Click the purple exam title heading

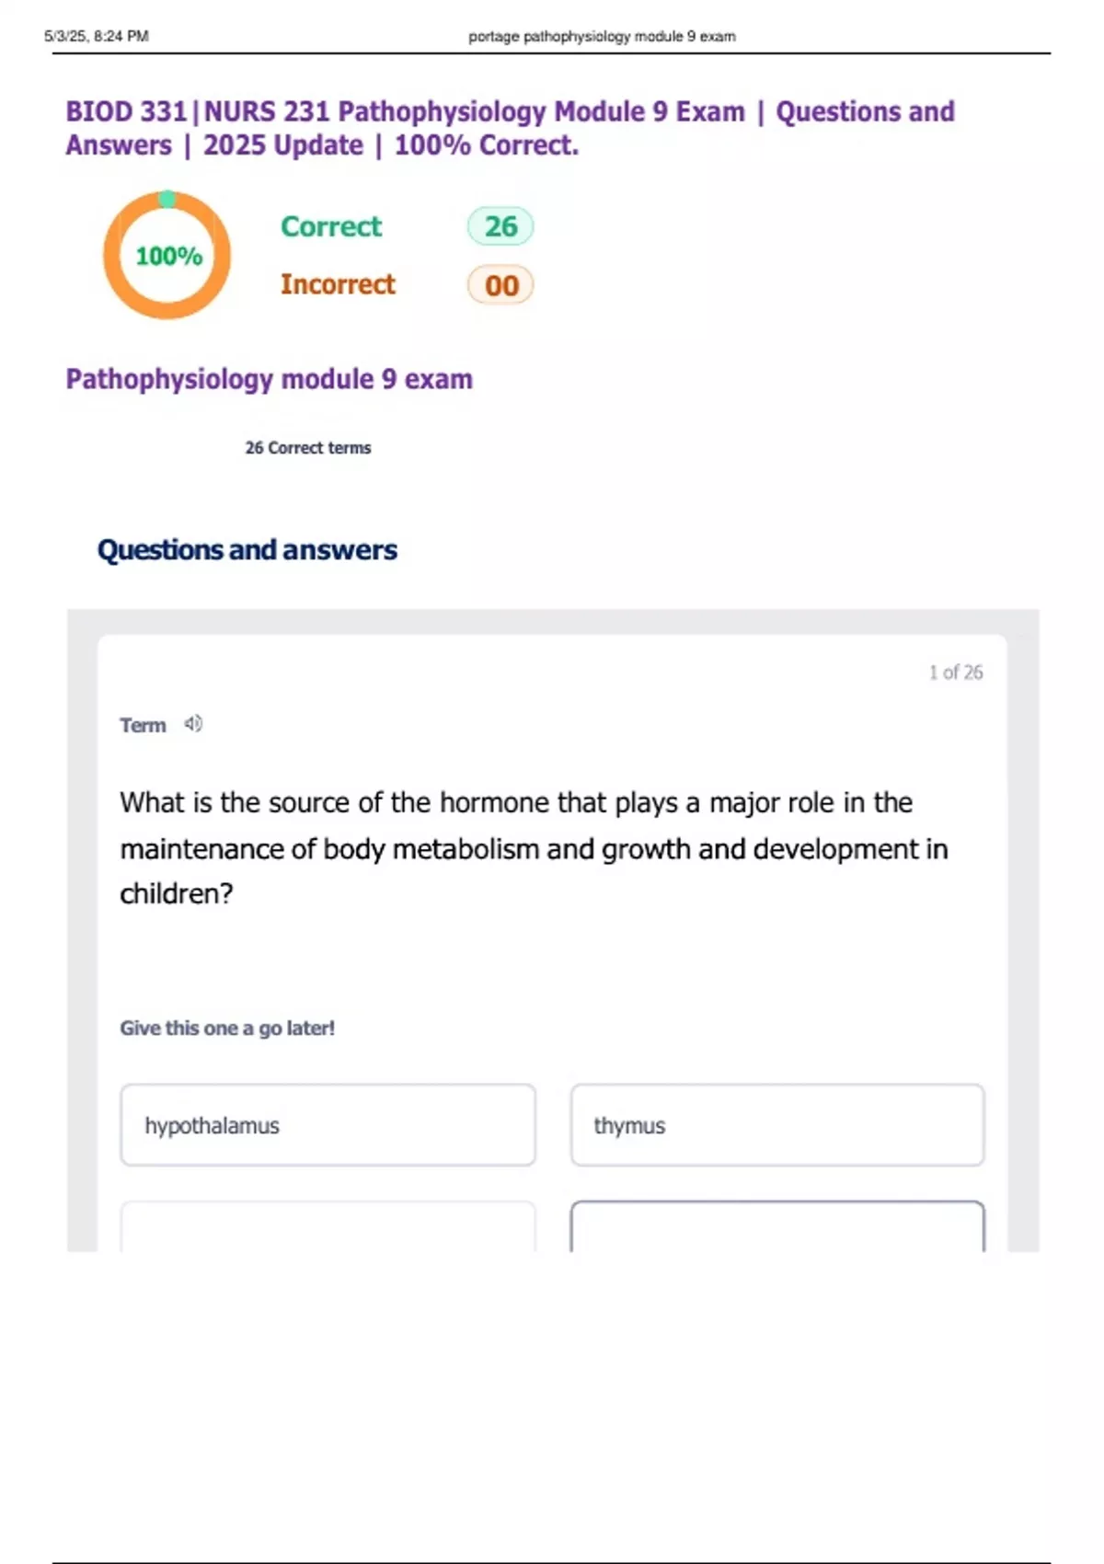pyautogui.click(x=510, y=128)
